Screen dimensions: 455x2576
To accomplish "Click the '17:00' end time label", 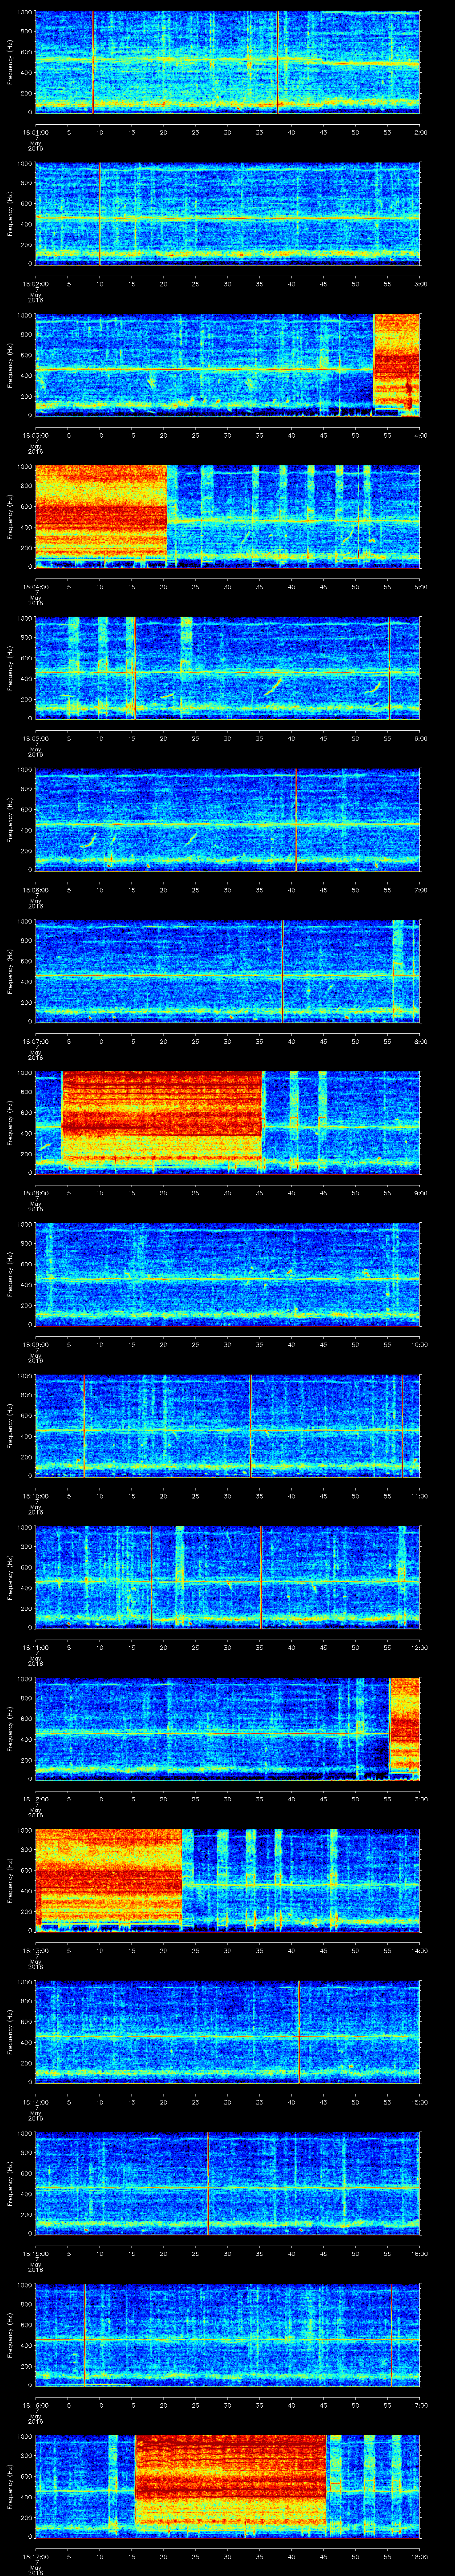I will (x=420, y=2405).
